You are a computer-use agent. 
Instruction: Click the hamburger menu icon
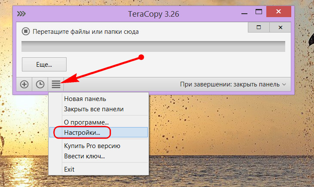pyautogui.click(x=56, y=84)
